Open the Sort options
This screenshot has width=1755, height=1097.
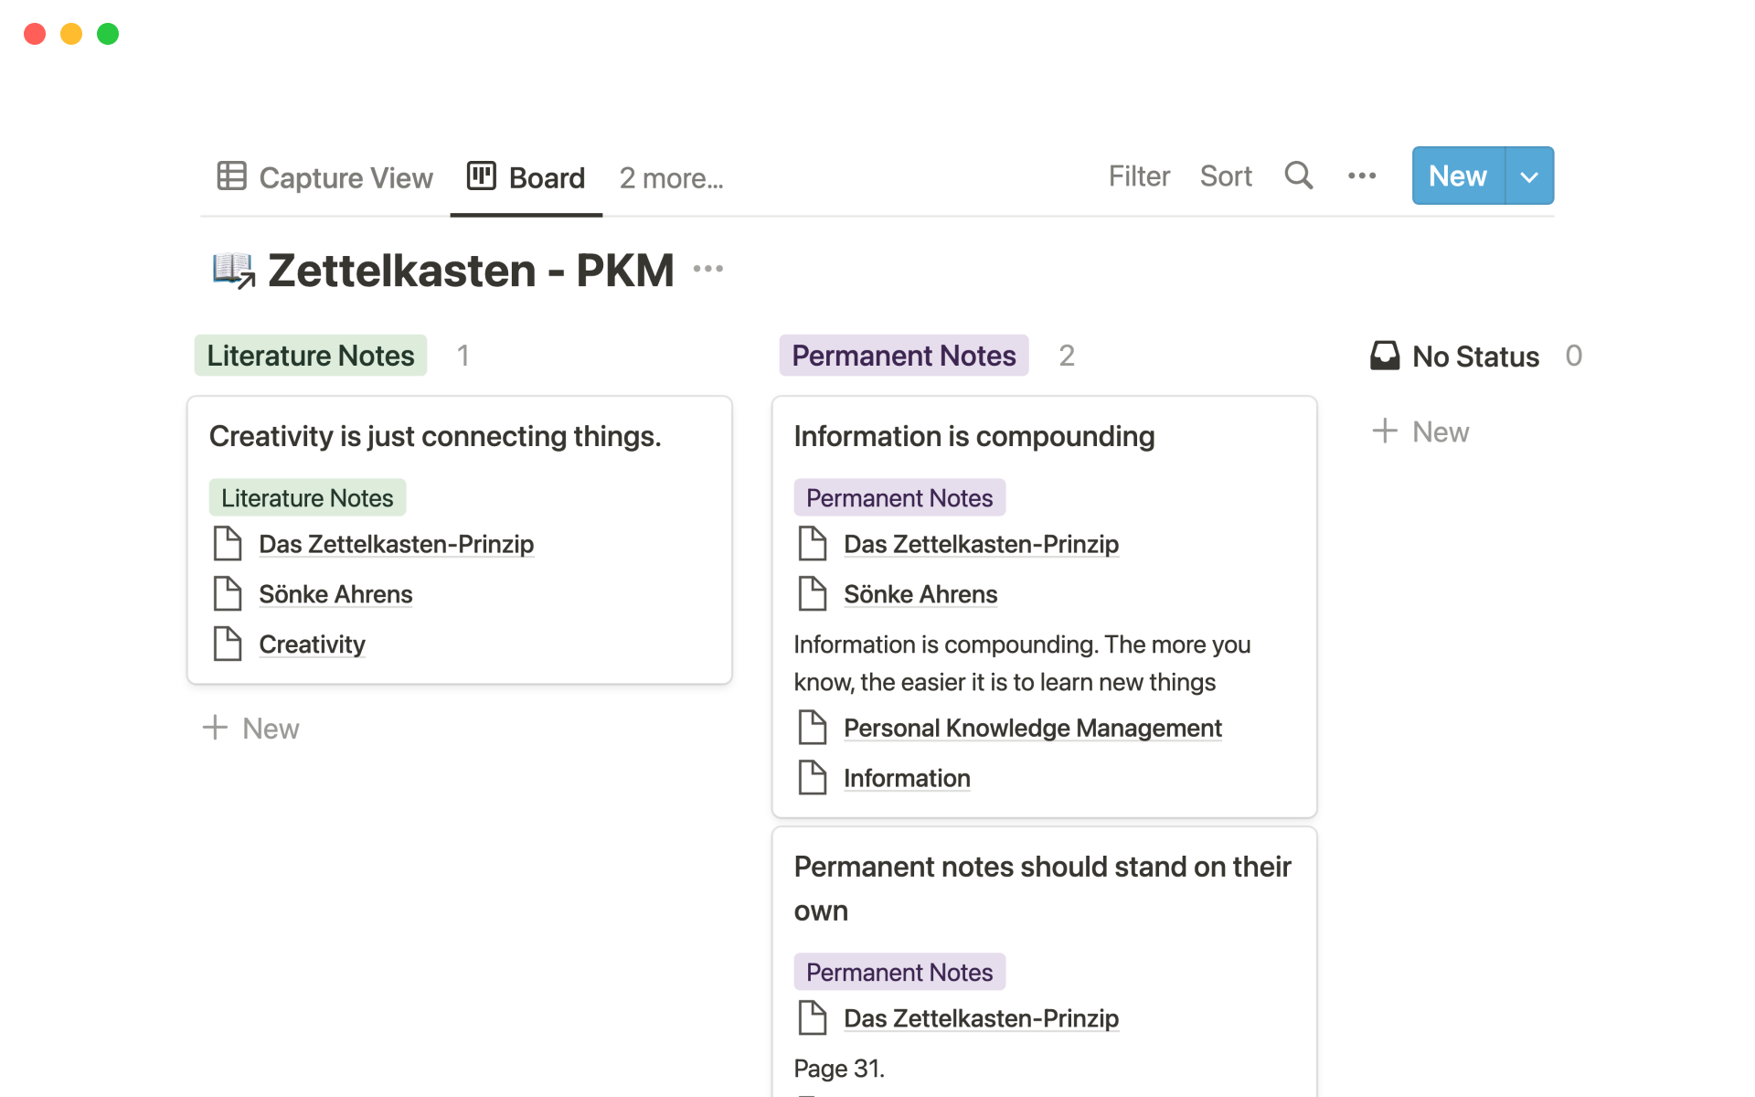click(x=1225, y=176)
